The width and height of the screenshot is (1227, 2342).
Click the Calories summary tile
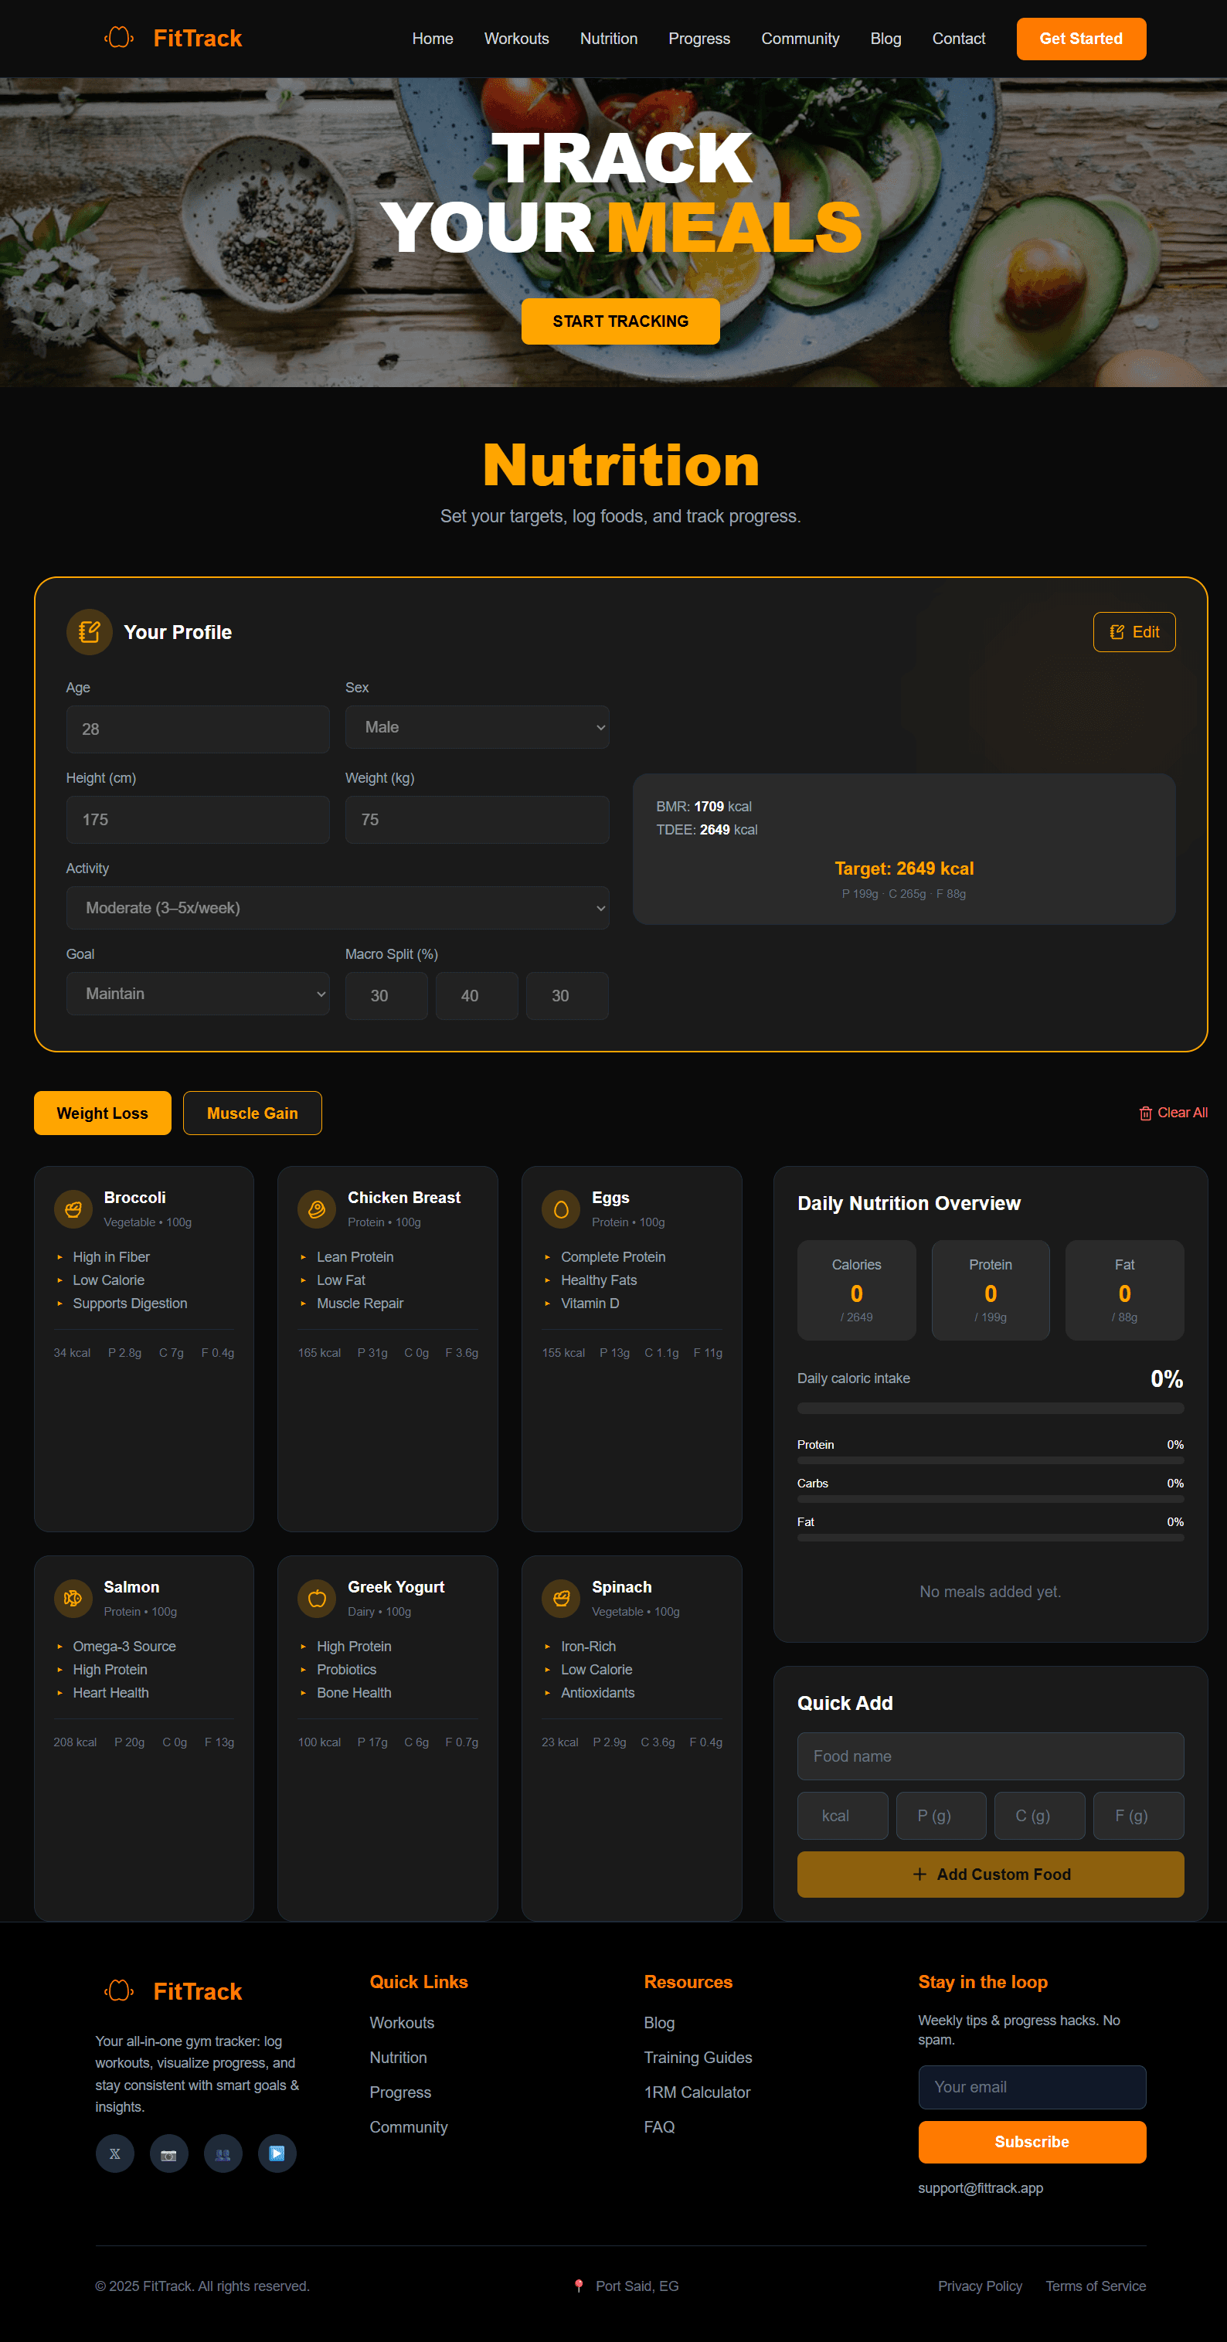pos(856,1290)
